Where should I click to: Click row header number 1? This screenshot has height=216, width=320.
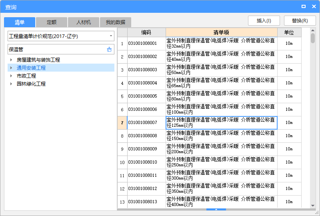122,44
